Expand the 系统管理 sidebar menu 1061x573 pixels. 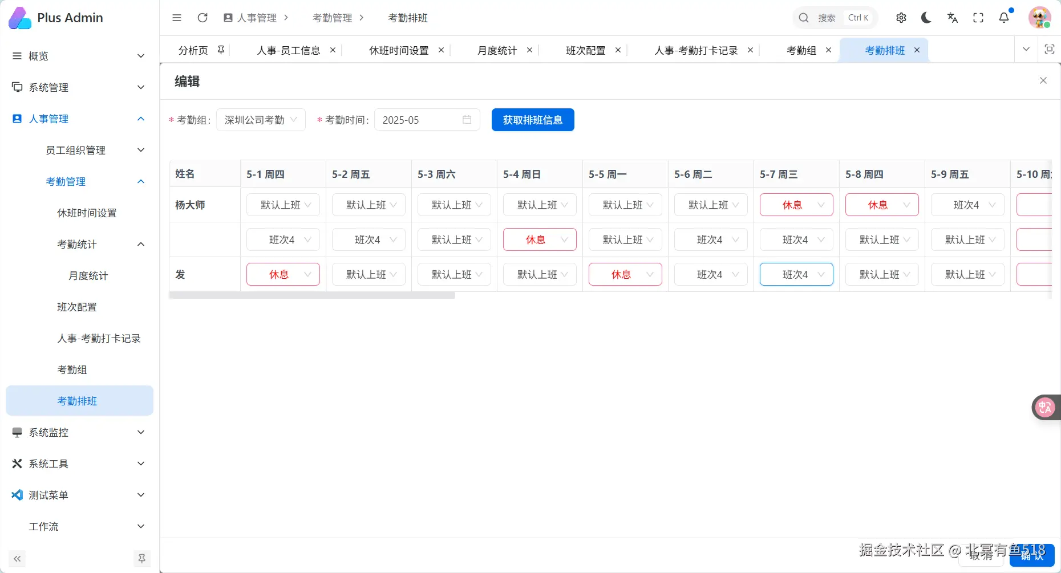79,87
